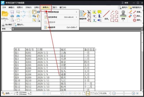Click the page number field showing 1/1
This screenshot has width=144, height=97.
(57, 93)
